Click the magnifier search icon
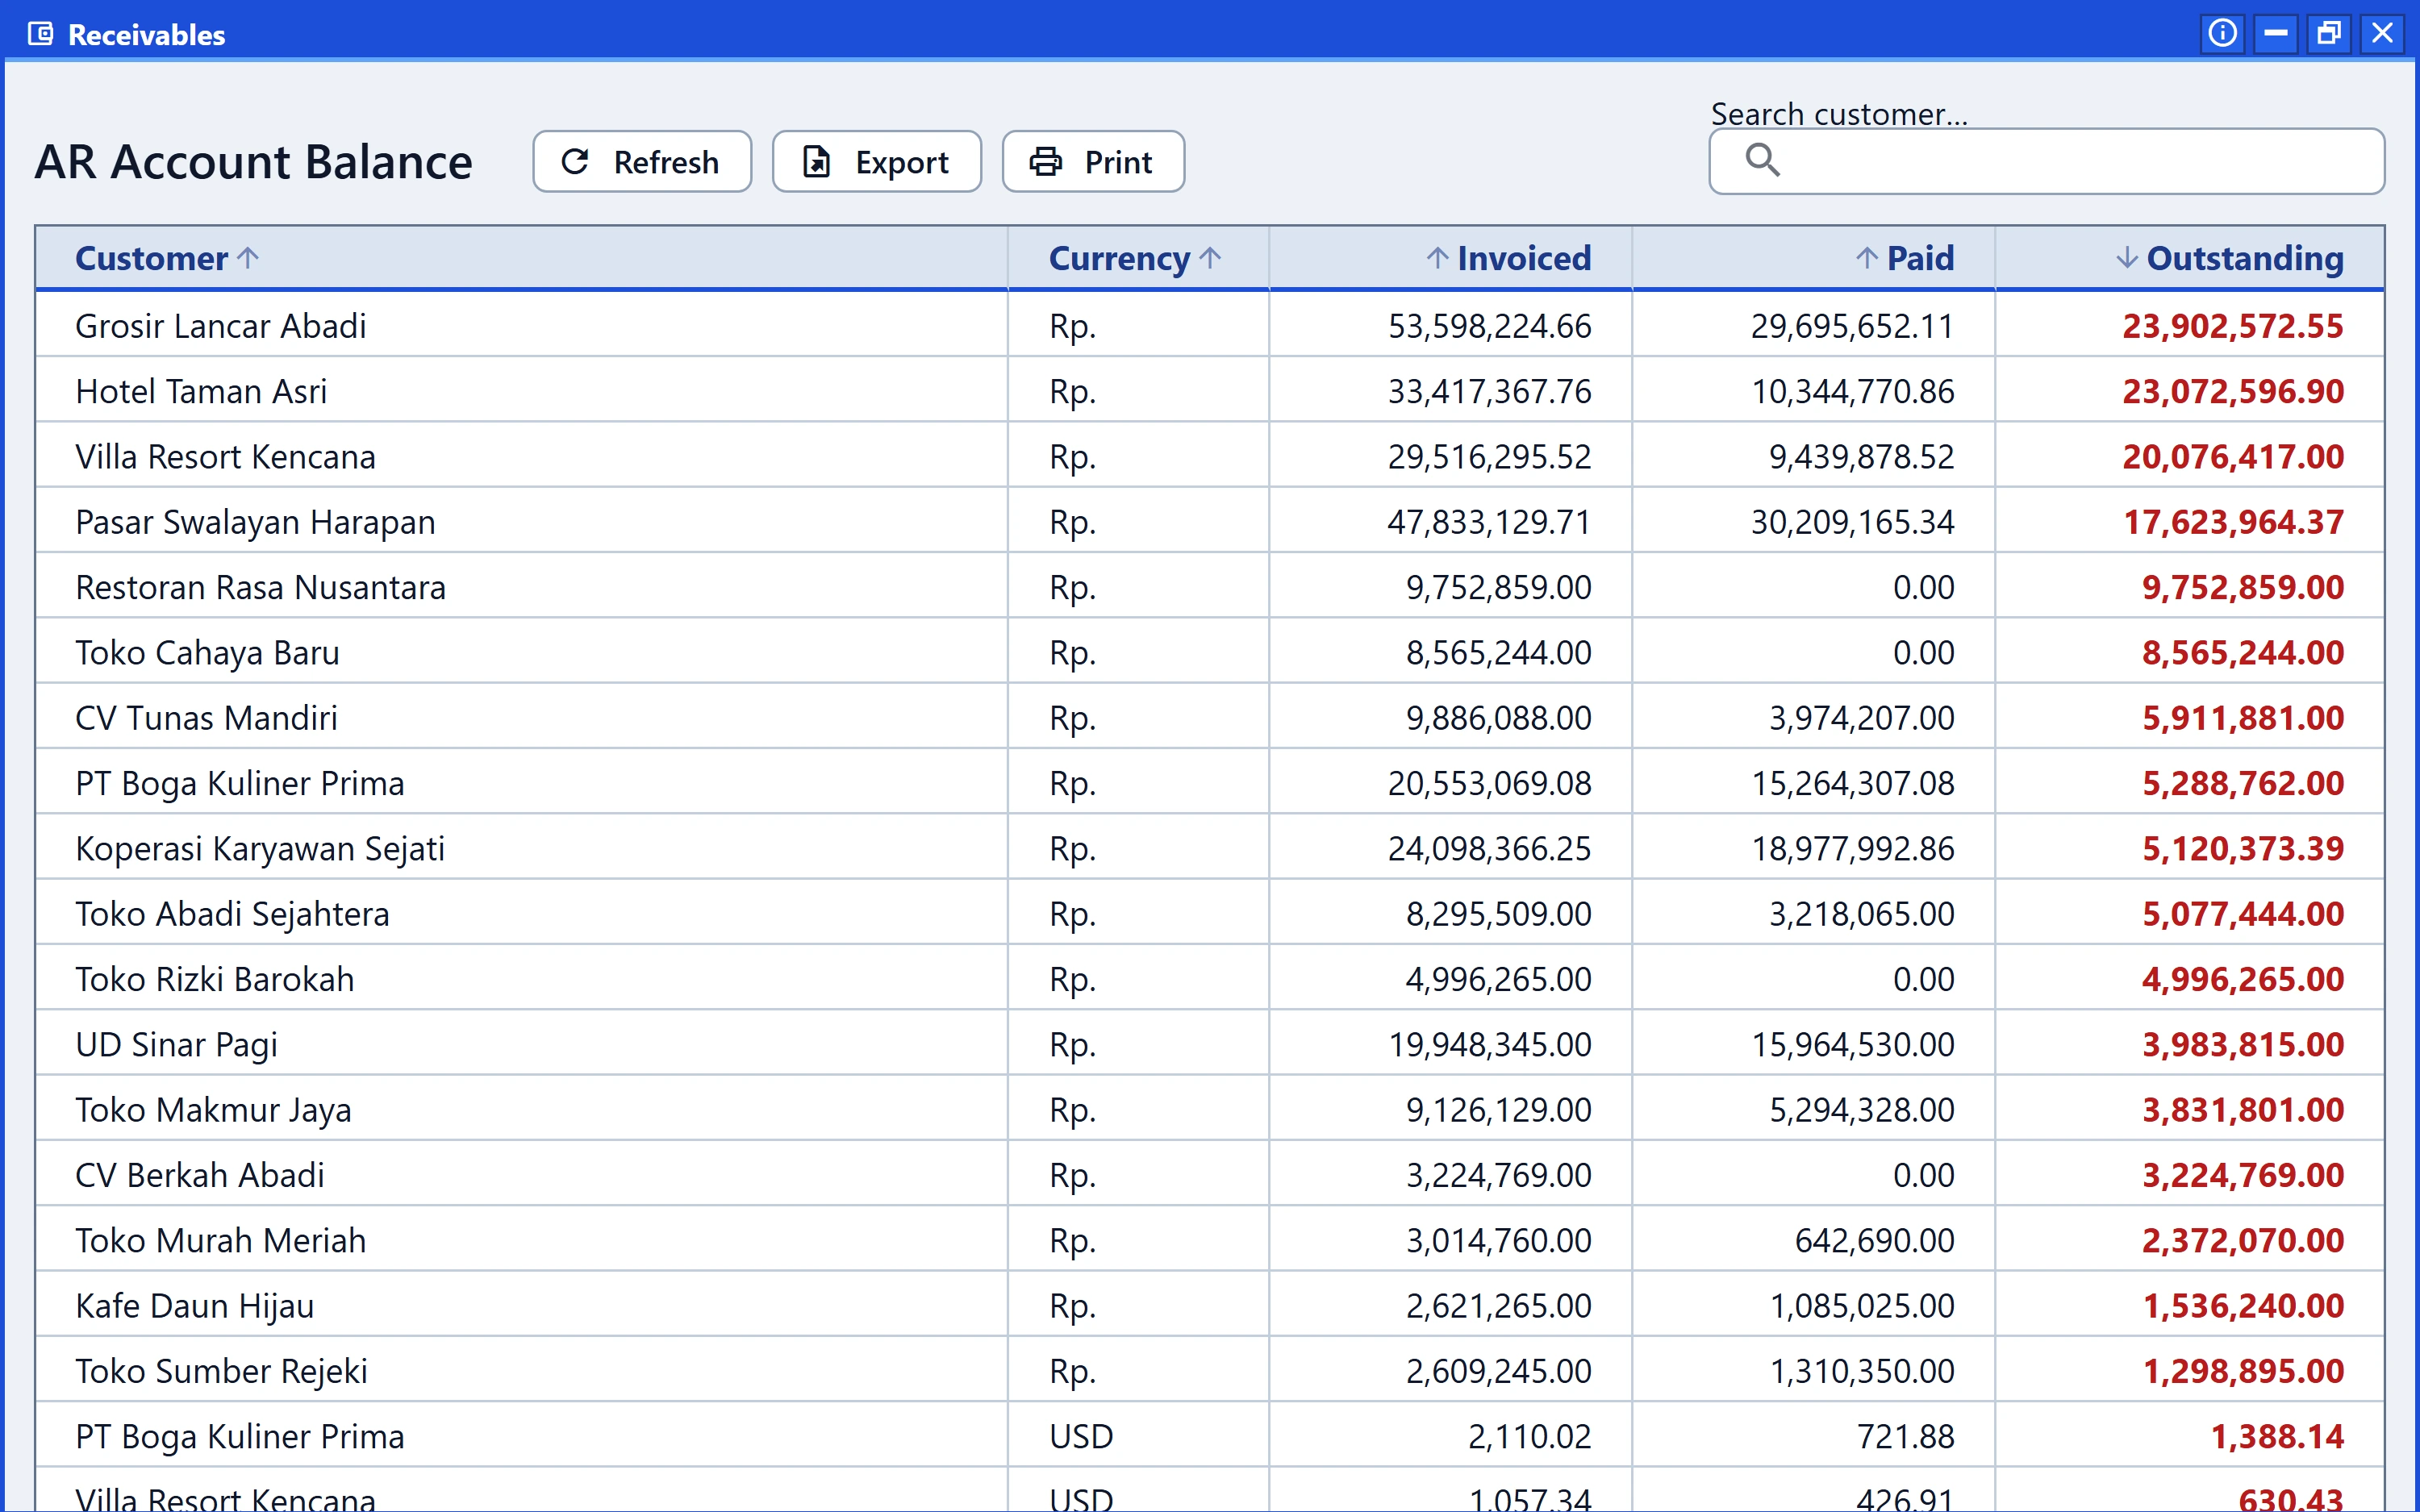The height and width of the screenshot is (1512, 2420). (1762, 160)
